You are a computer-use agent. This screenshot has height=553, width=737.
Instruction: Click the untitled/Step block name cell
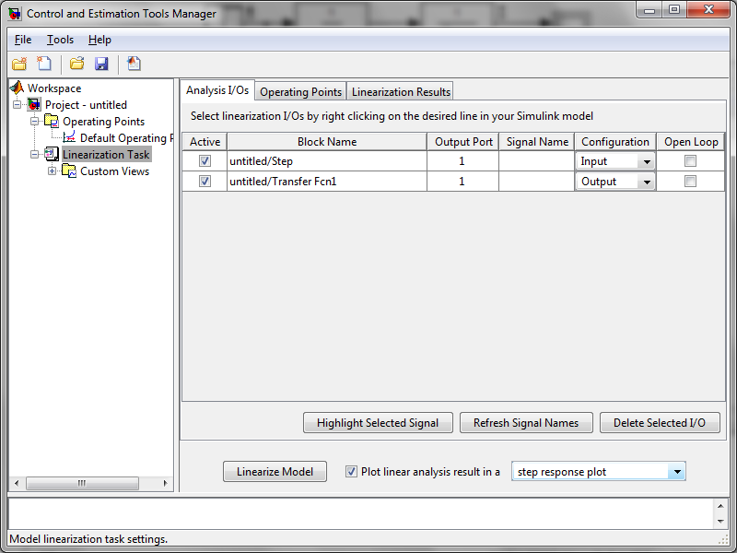(327, 160)
